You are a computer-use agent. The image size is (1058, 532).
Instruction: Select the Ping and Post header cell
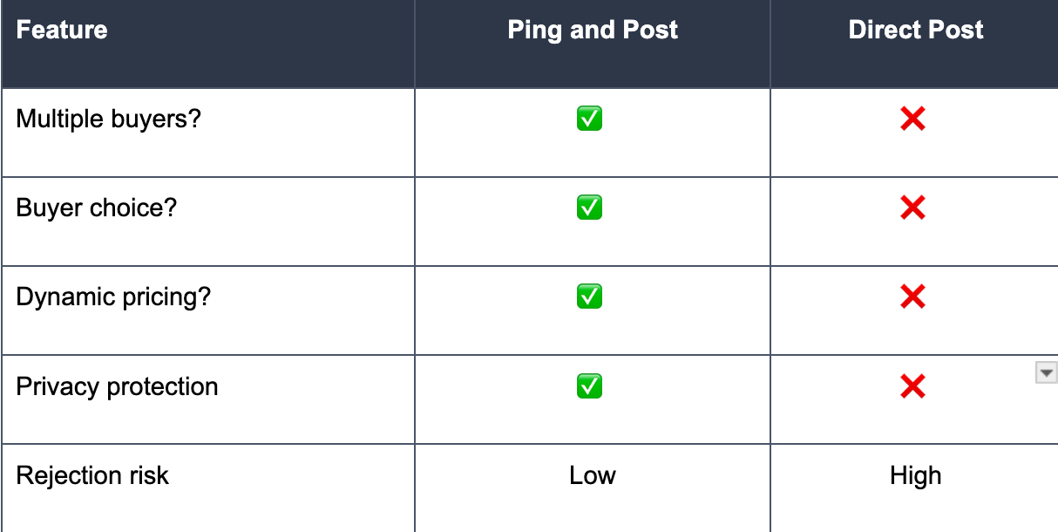[593, 44]
